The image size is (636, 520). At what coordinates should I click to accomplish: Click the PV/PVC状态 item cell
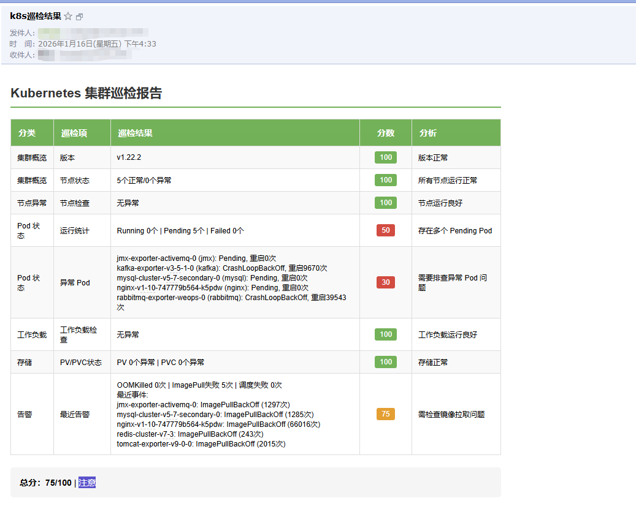tap(81, 362)
